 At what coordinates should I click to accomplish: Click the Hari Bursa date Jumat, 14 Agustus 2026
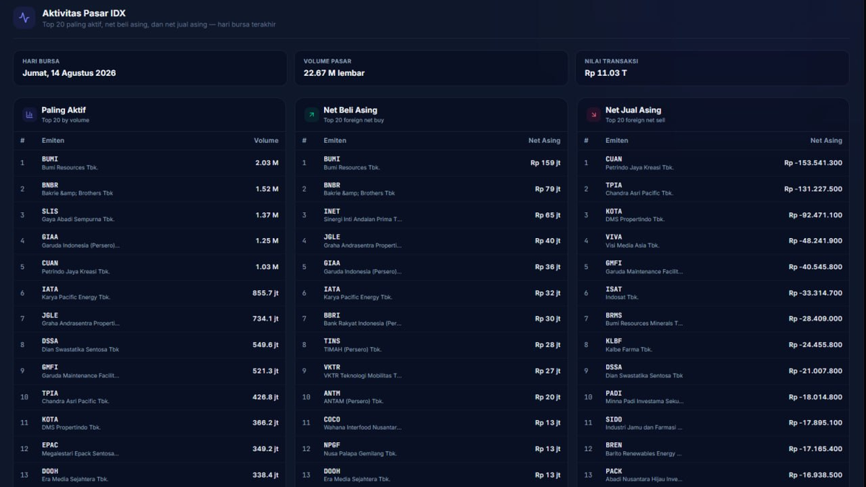coord(69,73)
